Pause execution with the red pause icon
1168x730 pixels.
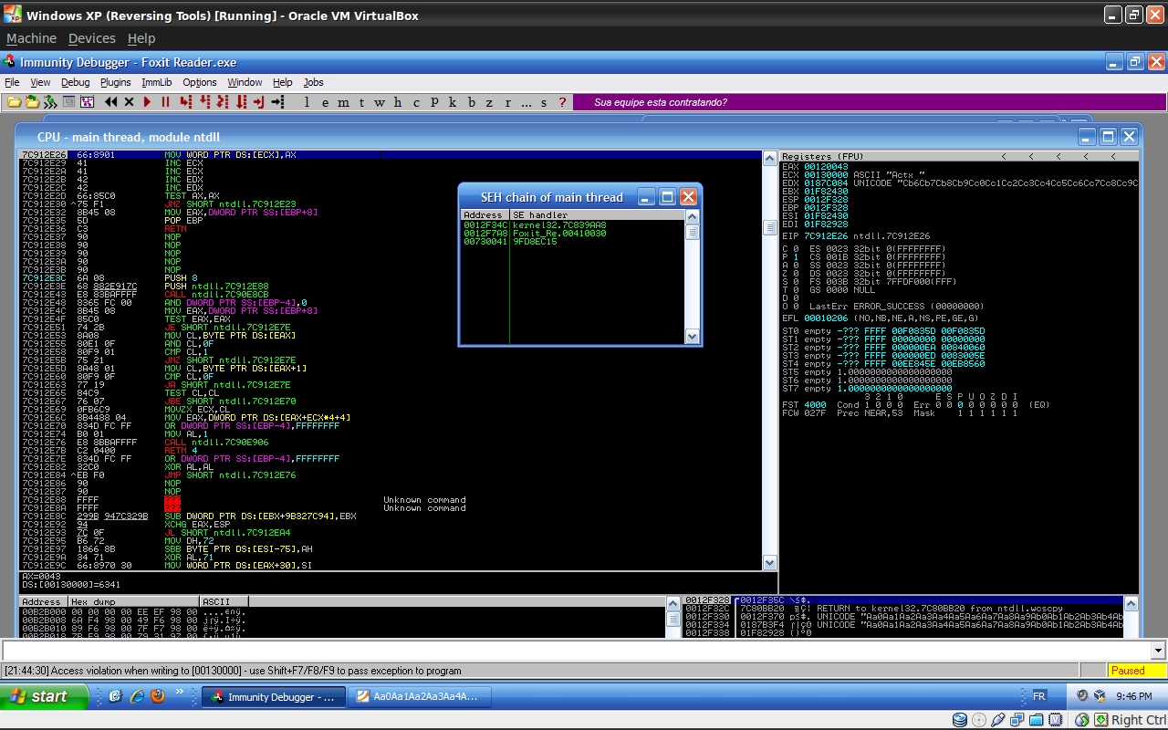pos(165,101)
